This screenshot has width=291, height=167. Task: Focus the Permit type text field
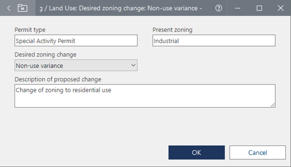(x=76, y=41)
